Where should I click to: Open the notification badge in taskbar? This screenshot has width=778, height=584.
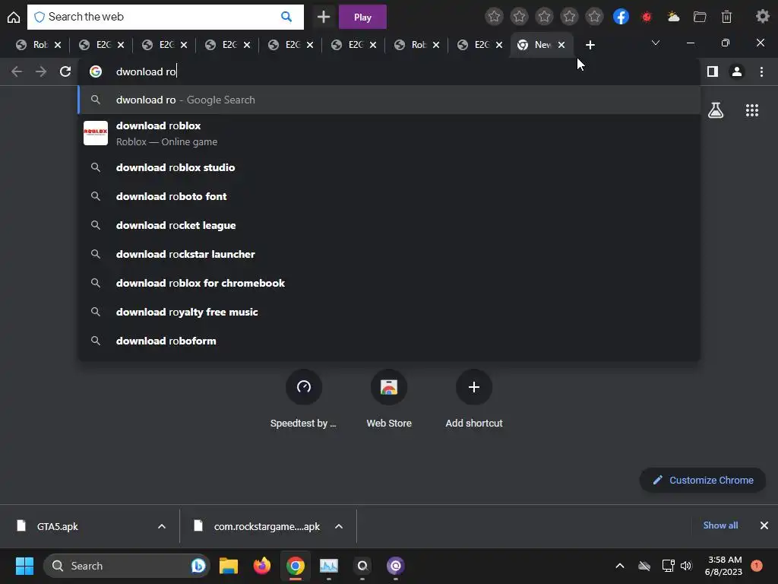(757, 565)
